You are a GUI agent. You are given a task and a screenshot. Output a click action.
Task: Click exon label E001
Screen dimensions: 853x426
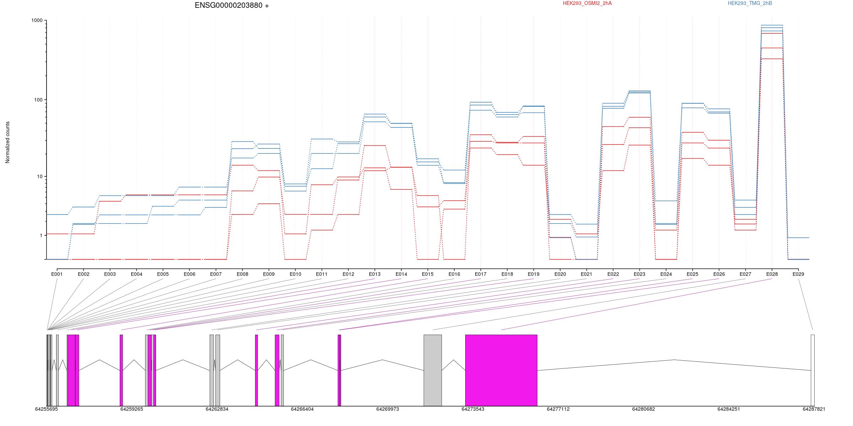point(57,274)
